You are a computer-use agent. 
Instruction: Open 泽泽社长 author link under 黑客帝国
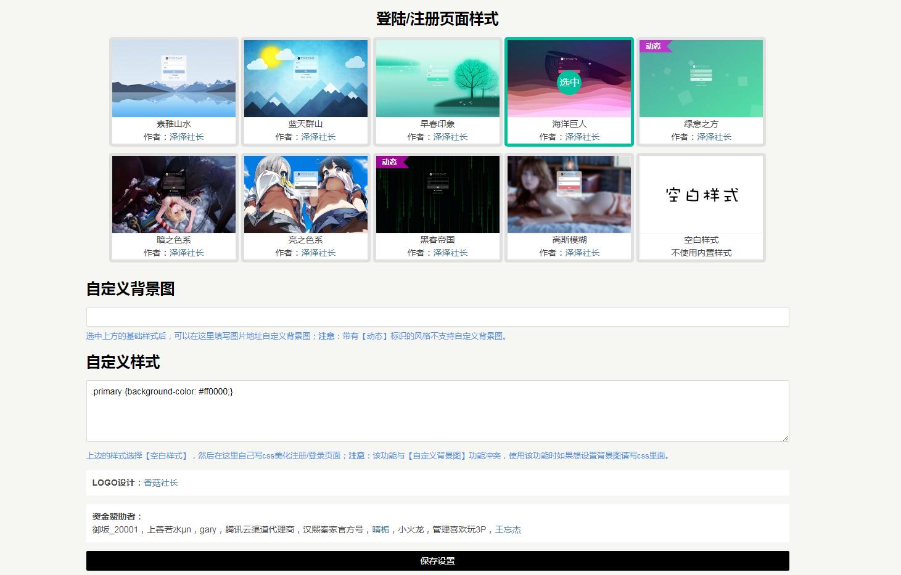[x=451, y=253]
